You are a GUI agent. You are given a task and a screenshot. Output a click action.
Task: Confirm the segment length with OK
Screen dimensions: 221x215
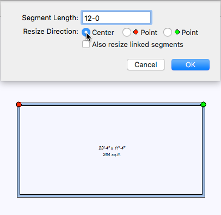pos(191,64)
